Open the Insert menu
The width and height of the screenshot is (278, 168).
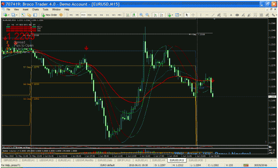pos(25,9)
